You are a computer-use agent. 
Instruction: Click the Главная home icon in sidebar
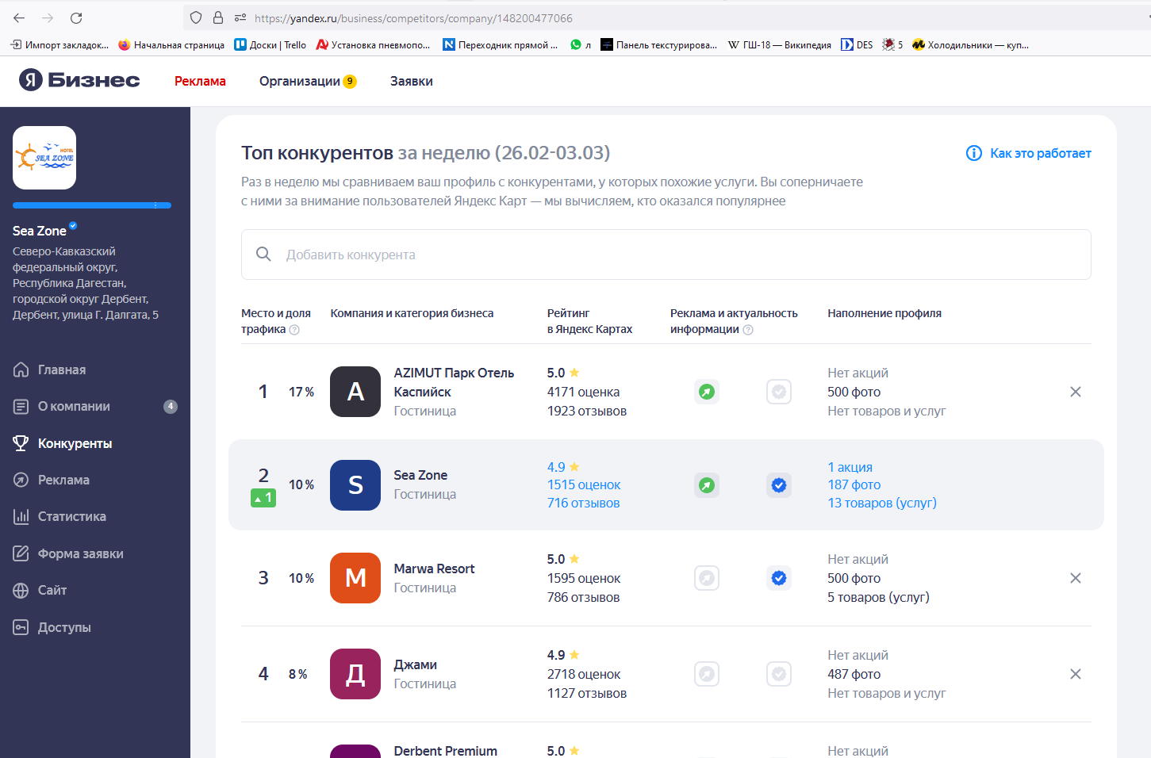coord(21,369)
